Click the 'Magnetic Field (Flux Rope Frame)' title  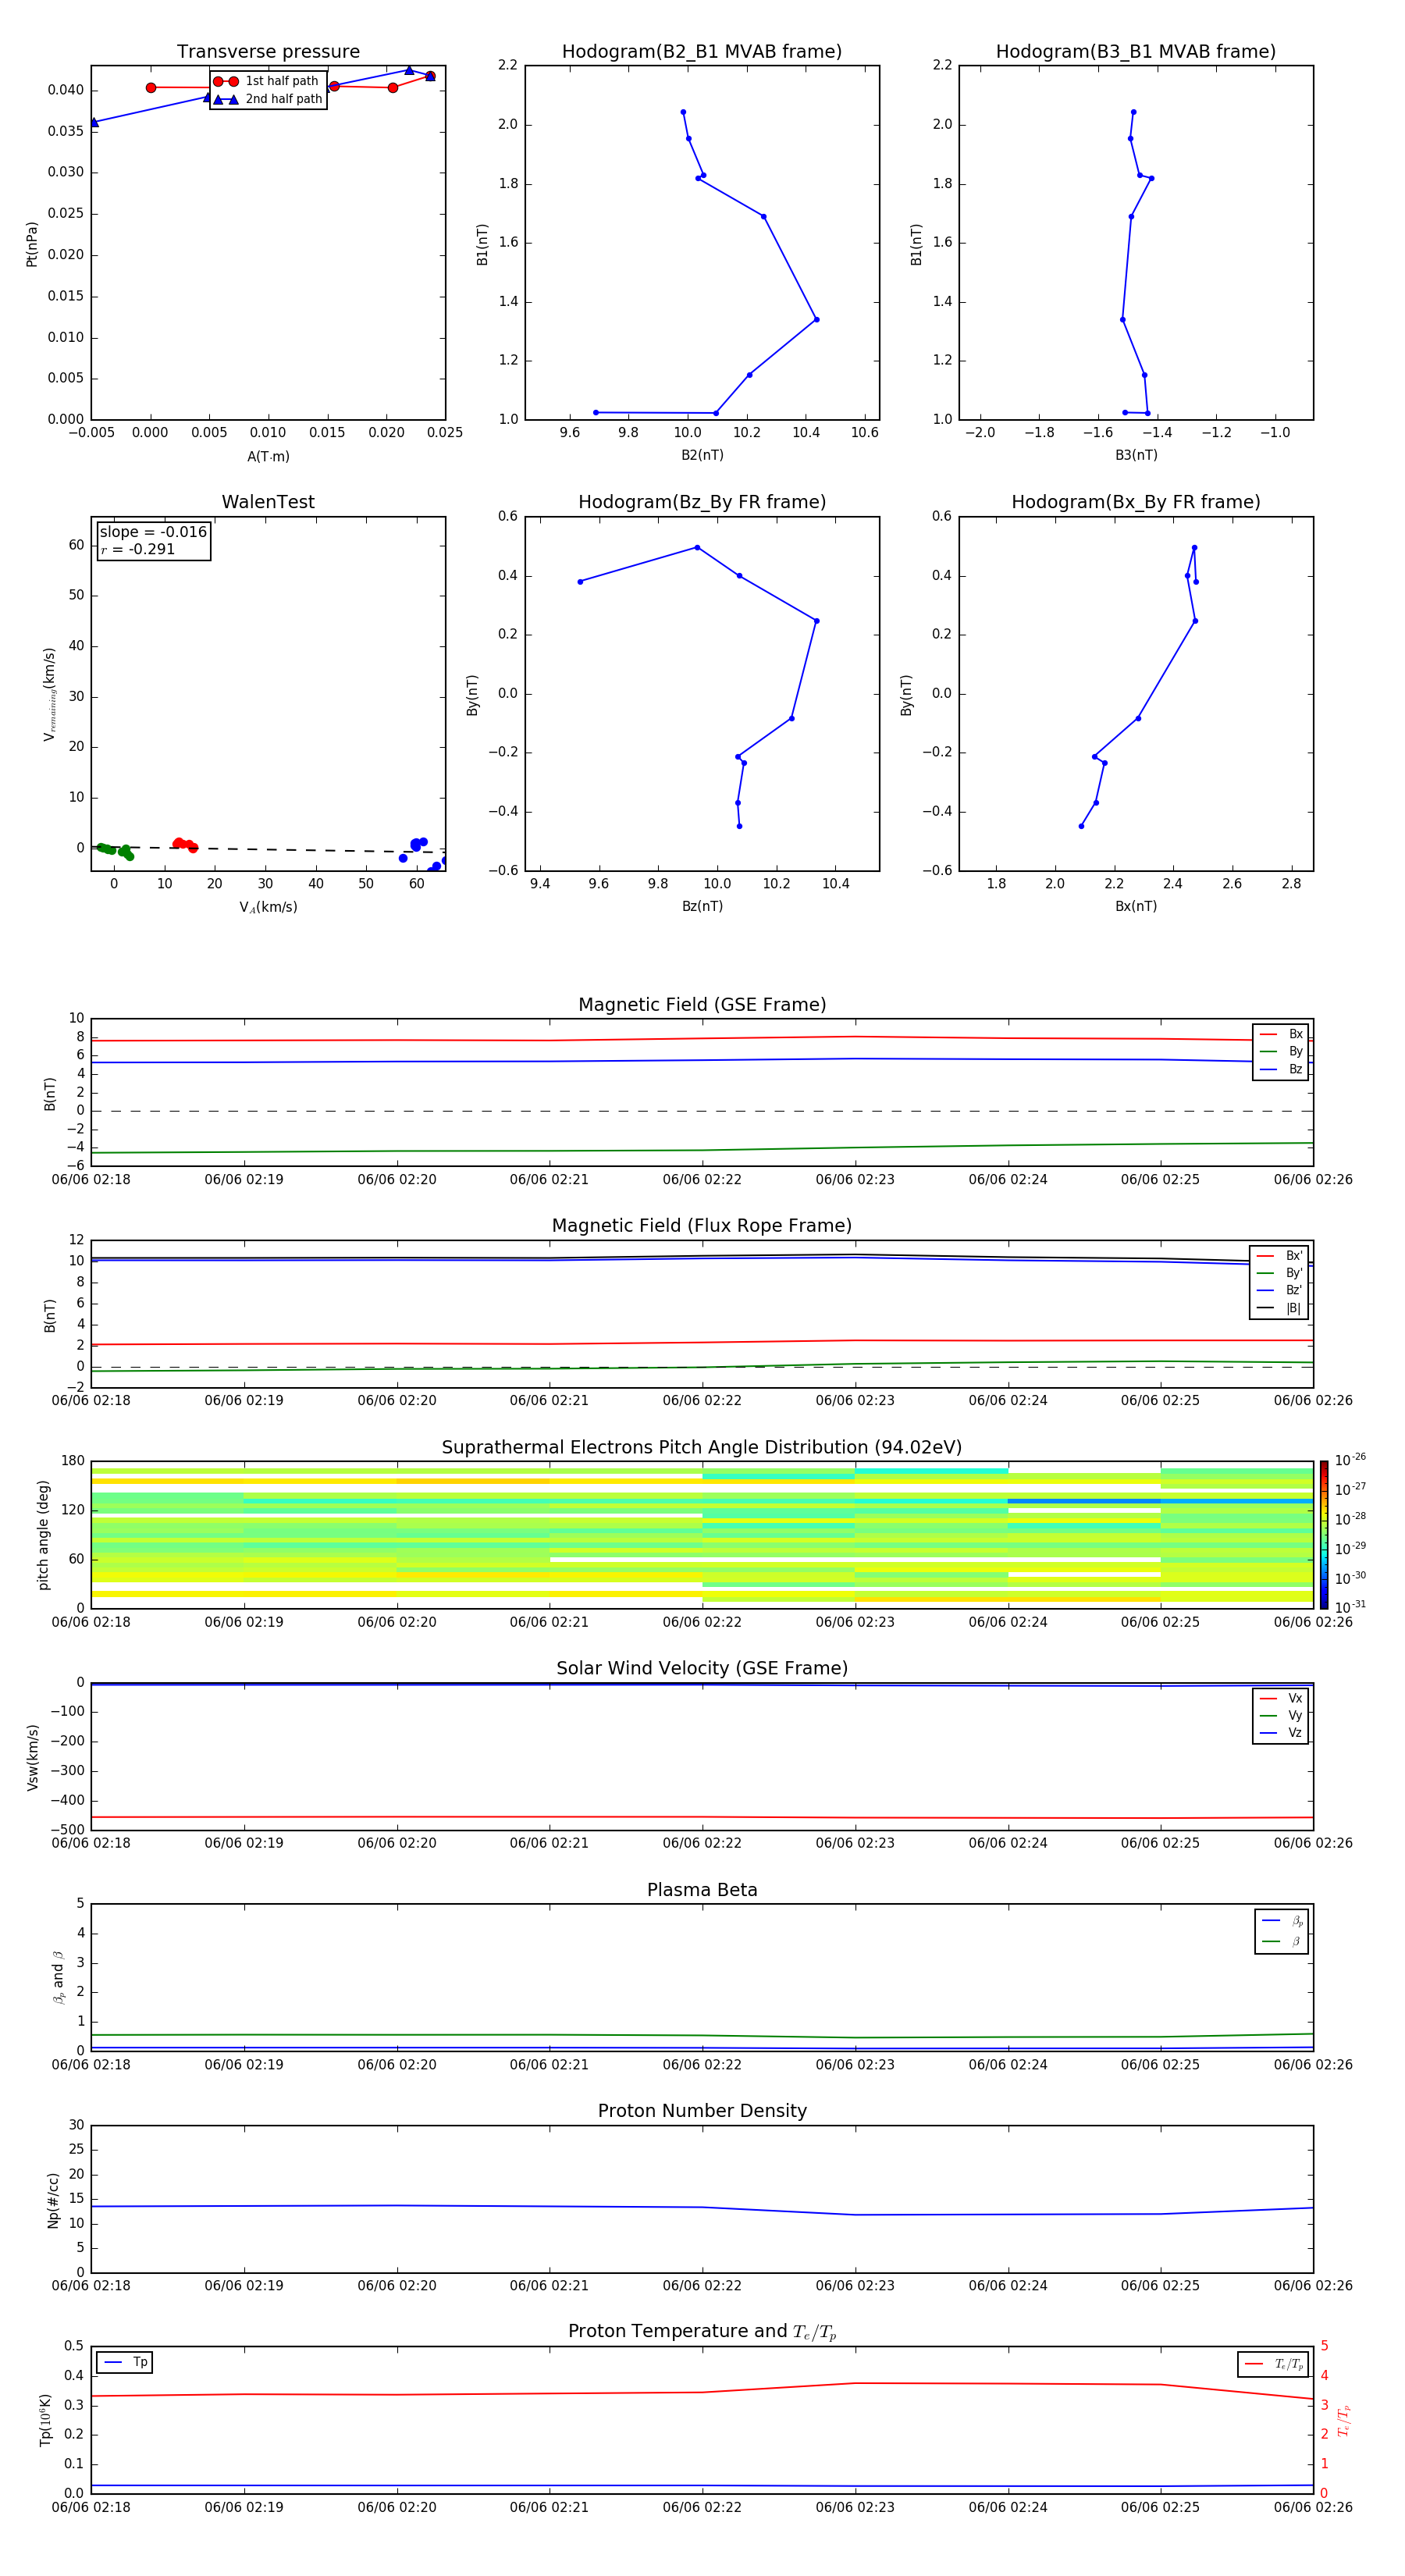pos(702,1226)
